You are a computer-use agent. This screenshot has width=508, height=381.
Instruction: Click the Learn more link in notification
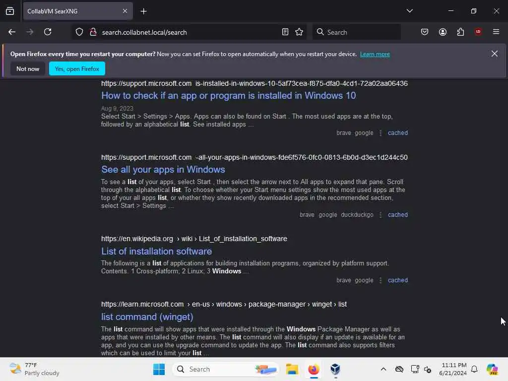[x=375, y=54]
